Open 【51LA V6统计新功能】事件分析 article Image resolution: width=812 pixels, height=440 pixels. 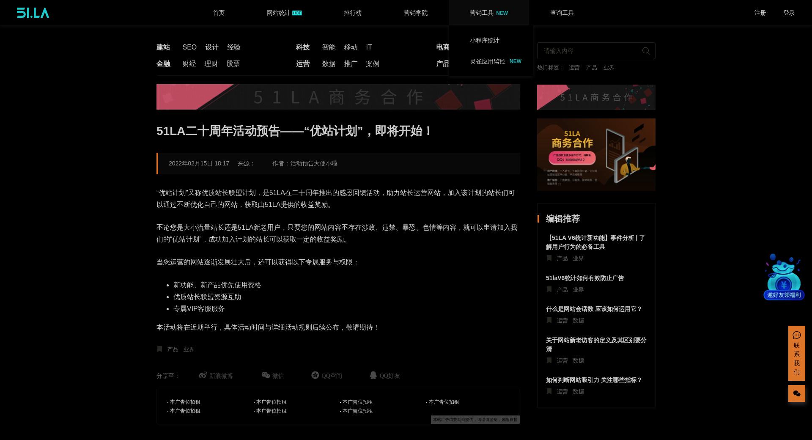point(595,242)
